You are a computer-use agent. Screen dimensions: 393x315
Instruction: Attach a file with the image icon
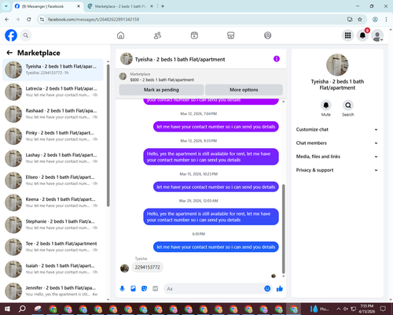[x=133, y=289]
